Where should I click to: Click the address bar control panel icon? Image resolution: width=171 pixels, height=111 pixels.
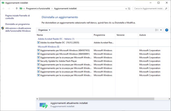21,8
